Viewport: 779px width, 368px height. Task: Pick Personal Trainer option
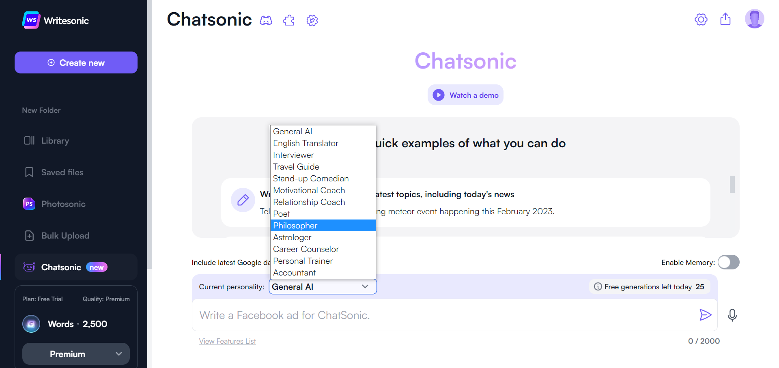point(323,261)
